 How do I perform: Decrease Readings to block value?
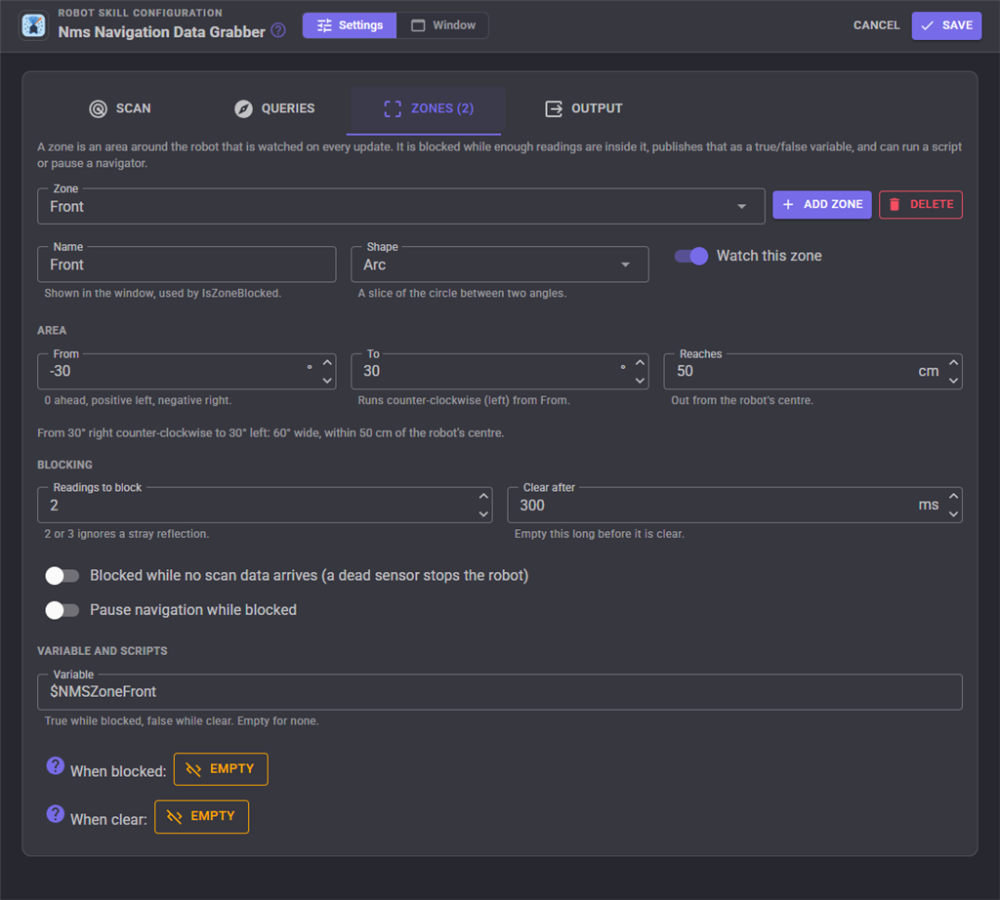coord(483,514)
